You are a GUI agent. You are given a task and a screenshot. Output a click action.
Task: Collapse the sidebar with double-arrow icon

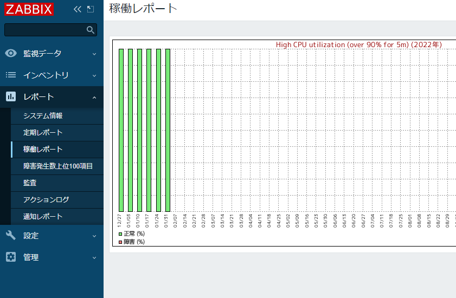[x=77, y=9]
